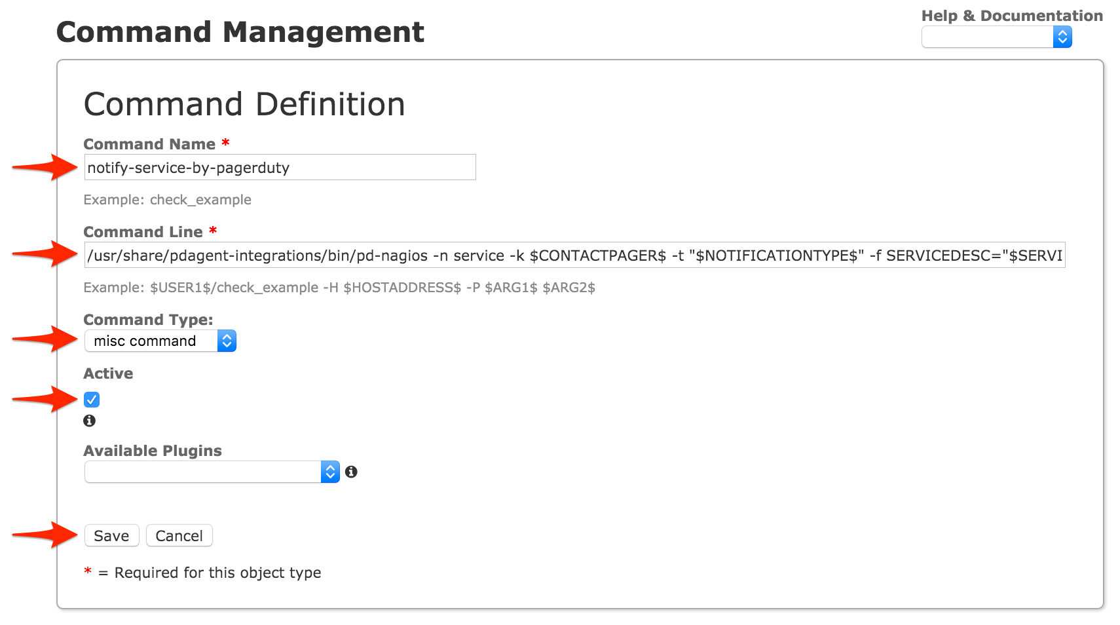Click the 'Example: check_example' hint text
The height and width of the screenshot is (625, 1120).
pos(167,200)
